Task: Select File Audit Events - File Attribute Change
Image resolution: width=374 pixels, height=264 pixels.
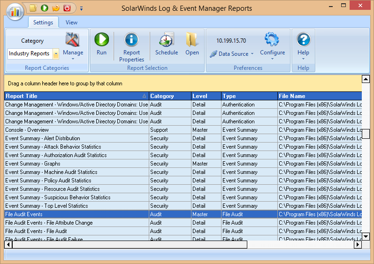Action: tap(183, 223)
